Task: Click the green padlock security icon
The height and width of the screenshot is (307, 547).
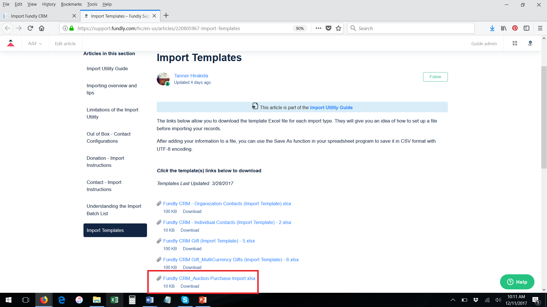Action: coord(72,28)
